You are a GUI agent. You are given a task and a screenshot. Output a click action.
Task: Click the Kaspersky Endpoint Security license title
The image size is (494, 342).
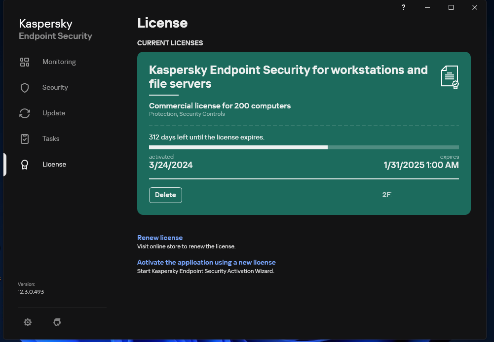pos(288,77)
